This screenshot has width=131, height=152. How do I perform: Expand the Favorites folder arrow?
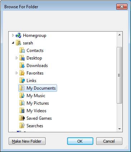(17, 73)
